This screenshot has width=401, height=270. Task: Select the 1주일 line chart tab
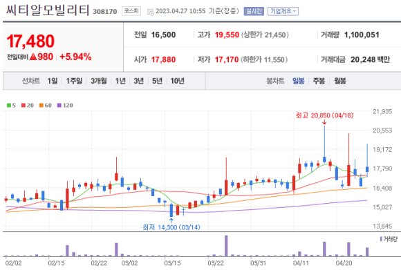(x=74, y=81)
